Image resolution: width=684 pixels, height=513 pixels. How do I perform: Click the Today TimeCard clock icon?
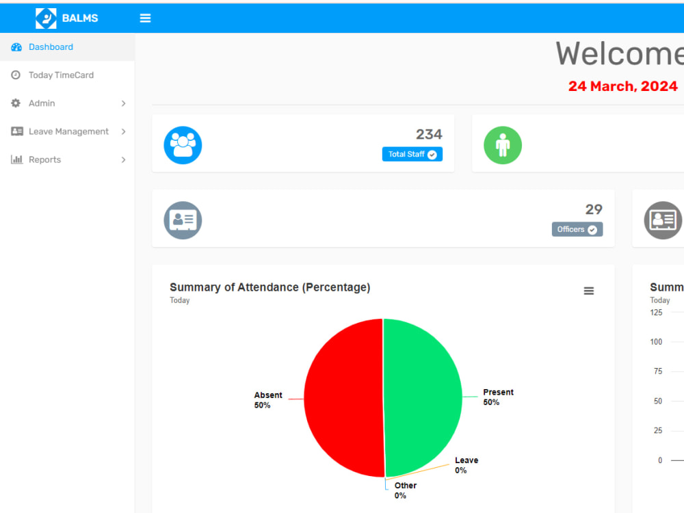(16, 75)
